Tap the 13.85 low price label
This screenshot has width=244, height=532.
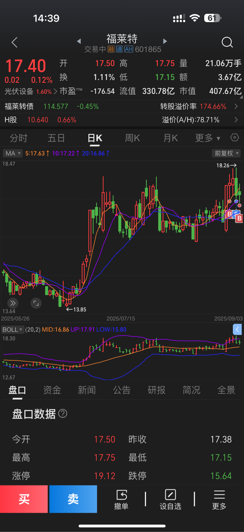click(76, 310)
